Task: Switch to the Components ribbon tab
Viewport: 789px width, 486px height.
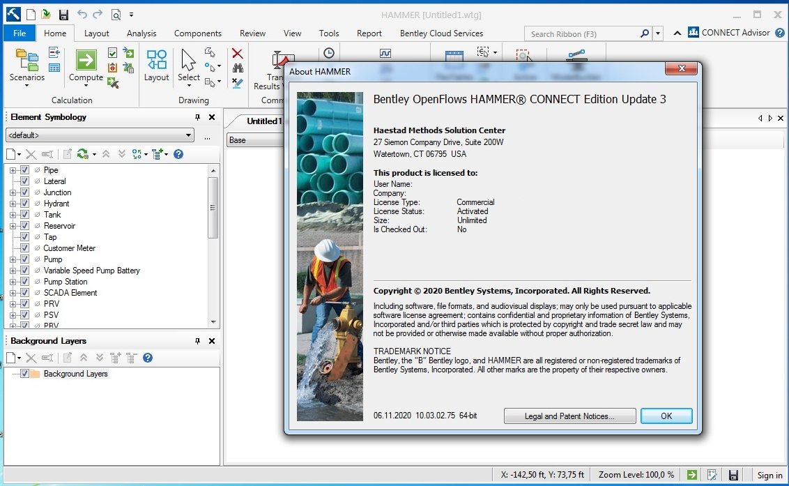Action: [x=198, y=33]
